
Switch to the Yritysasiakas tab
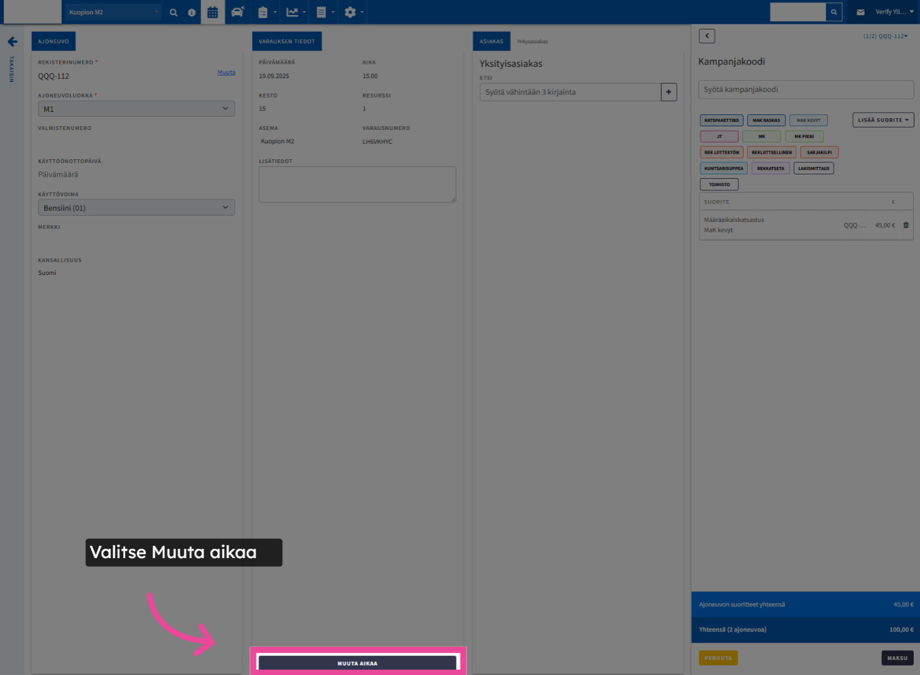(x=532, y=42)
